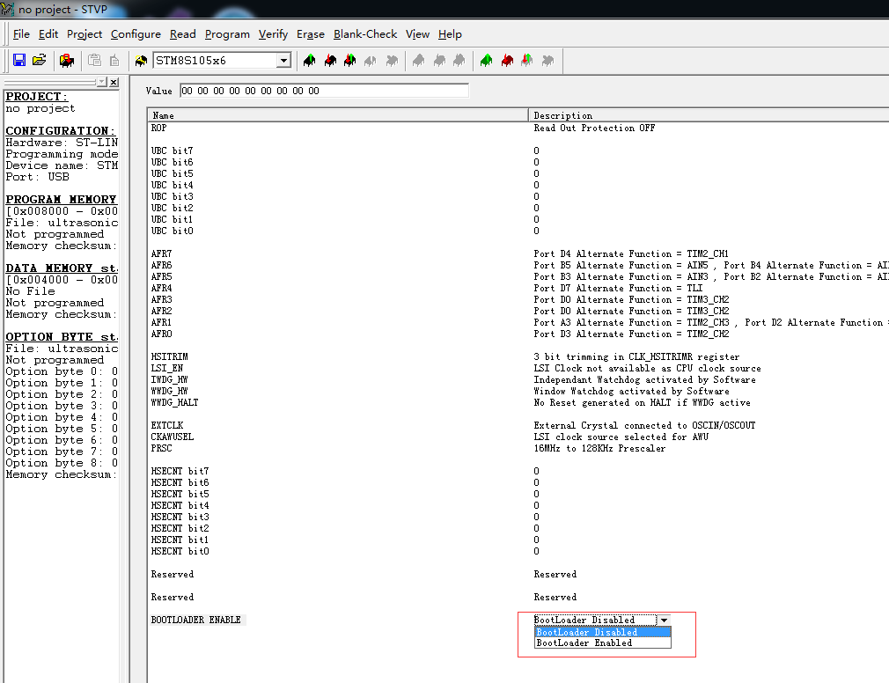Select BootLoader Enabled option
The width and height of the screenshot is (889, 683).
pos(588,643)
